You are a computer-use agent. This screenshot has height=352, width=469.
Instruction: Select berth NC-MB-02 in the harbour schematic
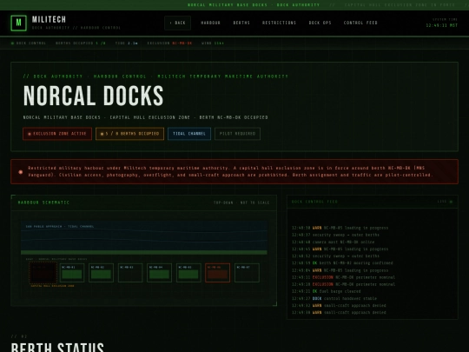[101, 273]
